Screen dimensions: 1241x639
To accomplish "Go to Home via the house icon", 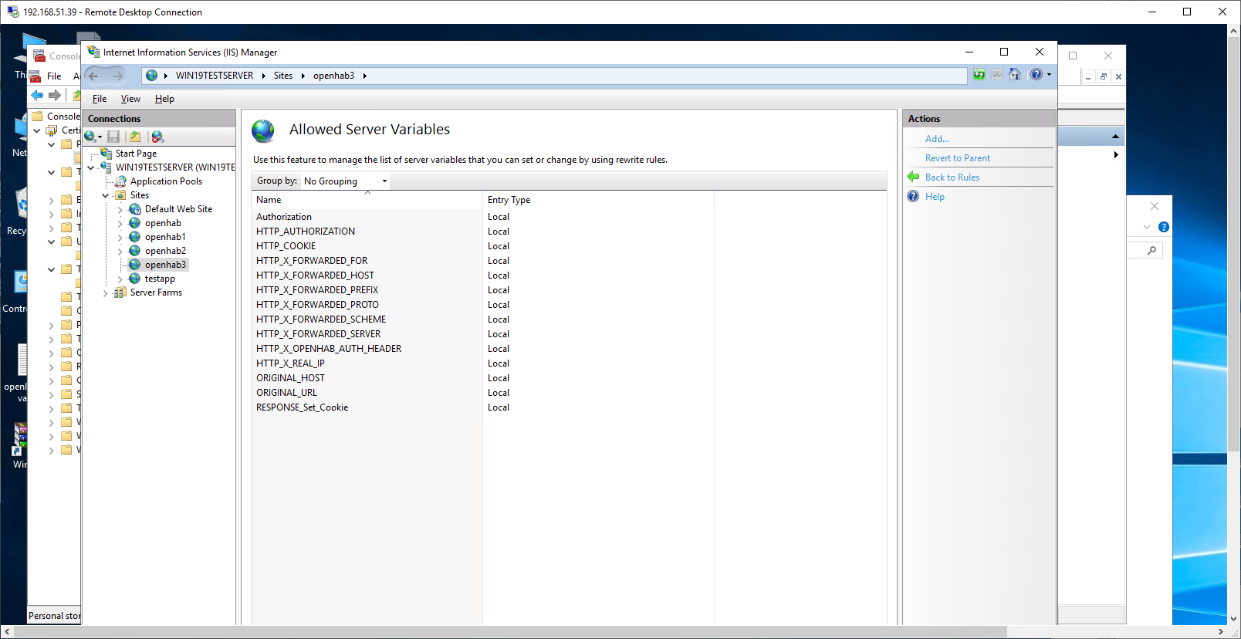I will click(1015, 75).
